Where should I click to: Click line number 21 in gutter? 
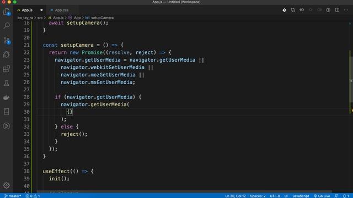tap(26, 45)
